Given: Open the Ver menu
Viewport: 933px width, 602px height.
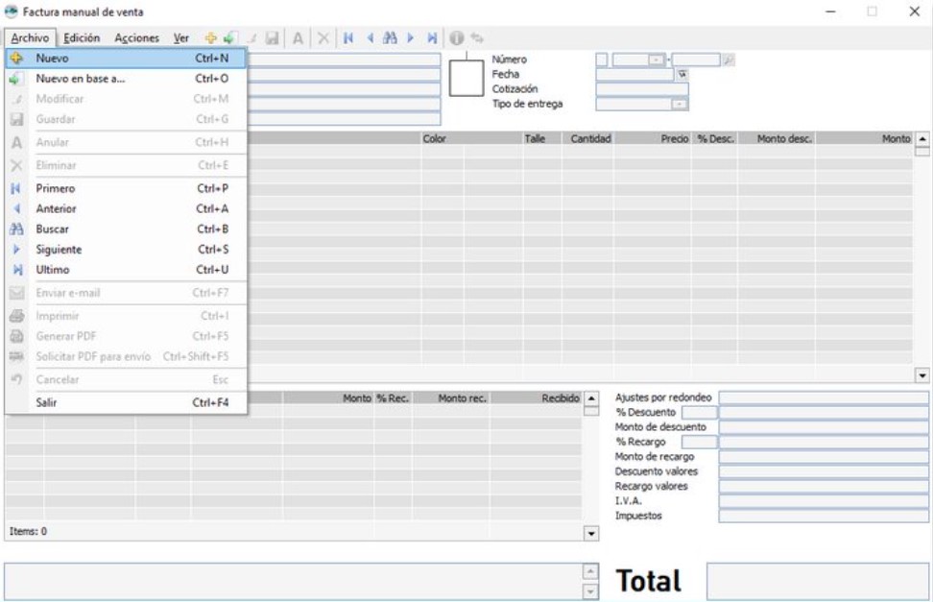Looking at the screenshot, I should 180,38.
